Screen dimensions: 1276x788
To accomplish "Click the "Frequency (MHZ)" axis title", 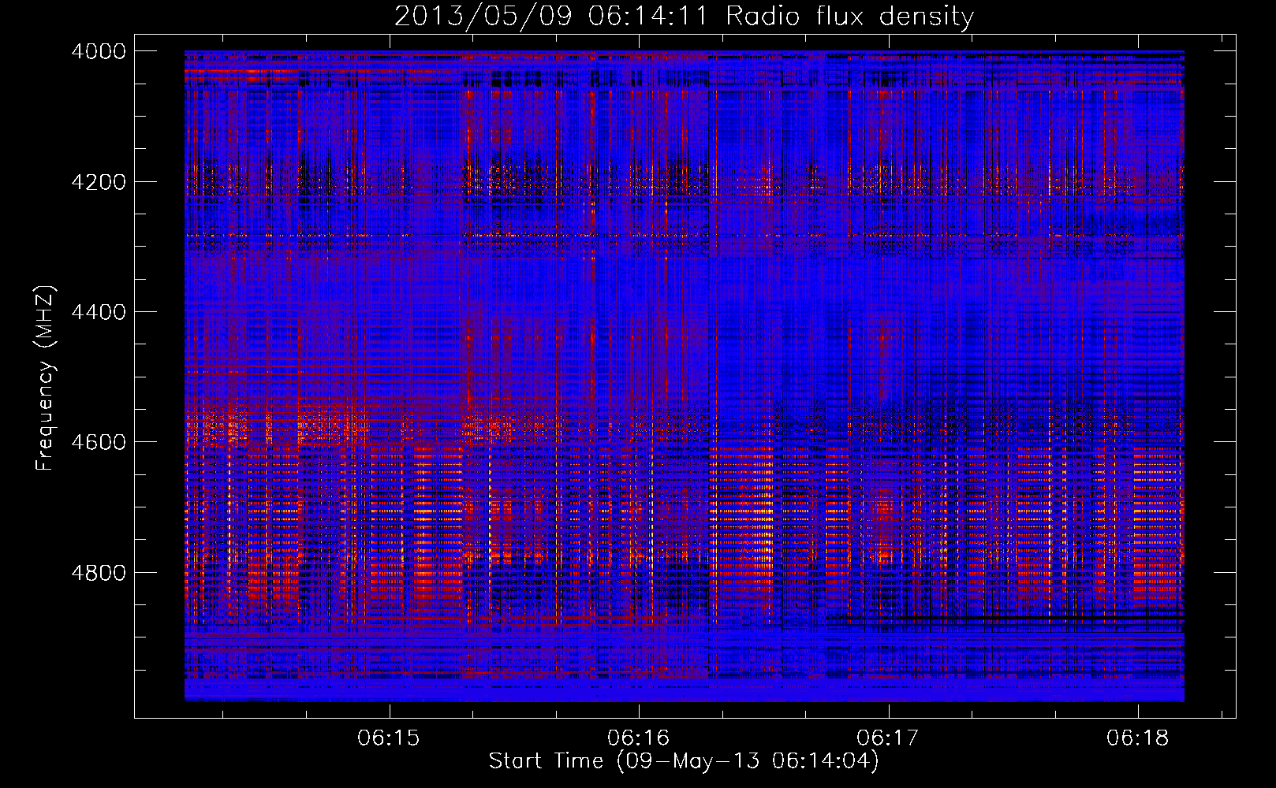I will [x=46, y=378].
